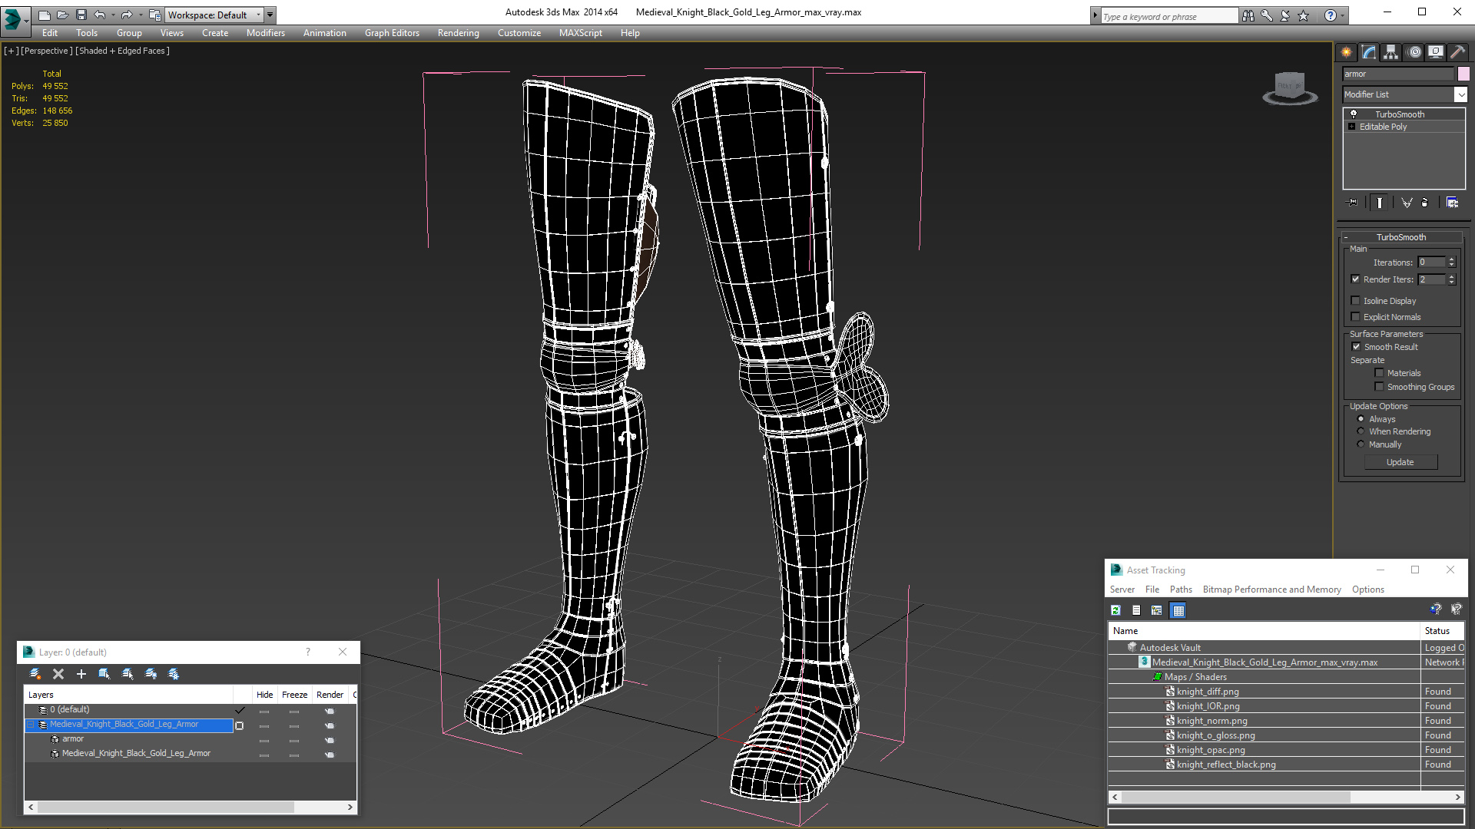Switch to the Display command panel tab
This screenshot has width=1475, height=829.
(1436, 52)
